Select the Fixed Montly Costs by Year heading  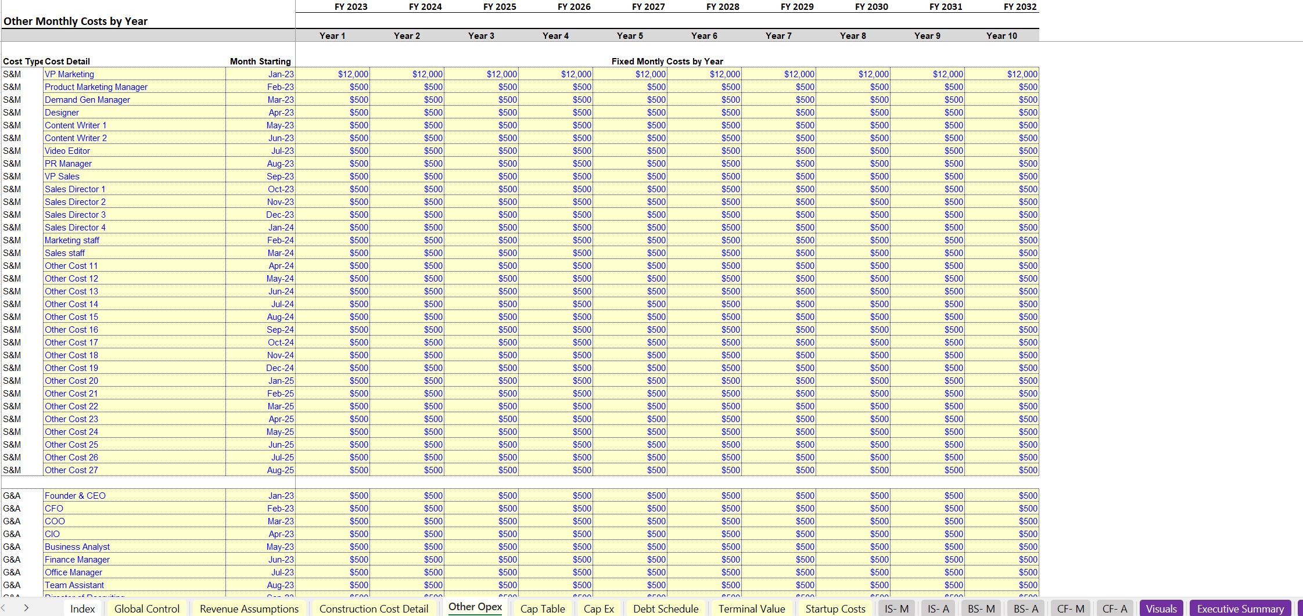[x=667, y=62]
